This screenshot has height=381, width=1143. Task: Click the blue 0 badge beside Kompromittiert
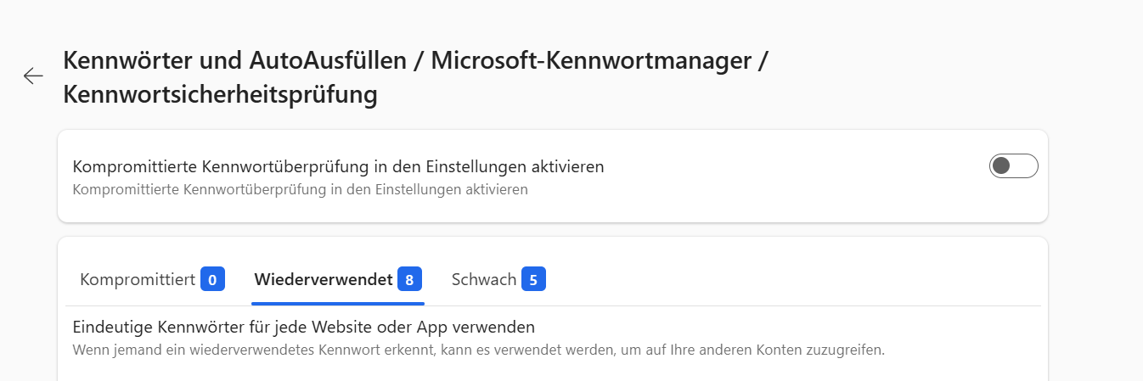pyautogui.click(x=212, y=279)
